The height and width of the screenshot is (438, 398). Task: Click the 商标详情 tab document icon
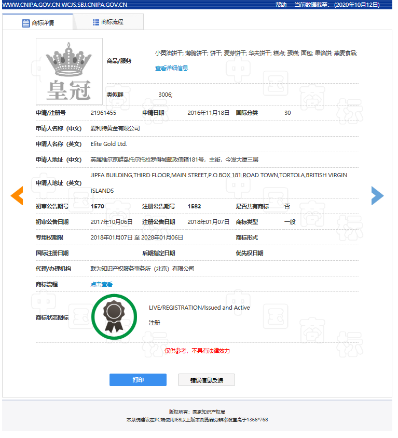click(x=25, y=23)
